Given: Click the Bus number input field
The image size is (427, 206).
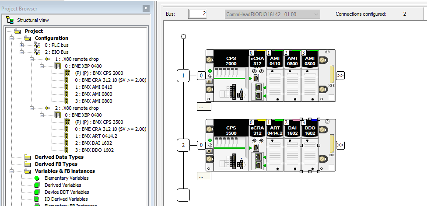Looking at the screenshot, I should [197, 14].
